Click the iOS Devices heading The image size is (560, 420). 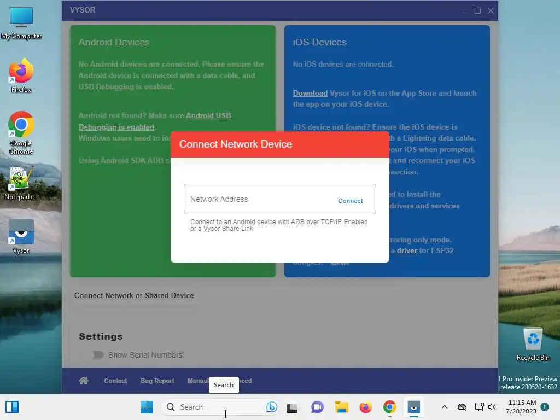click(x=319, y=42)
